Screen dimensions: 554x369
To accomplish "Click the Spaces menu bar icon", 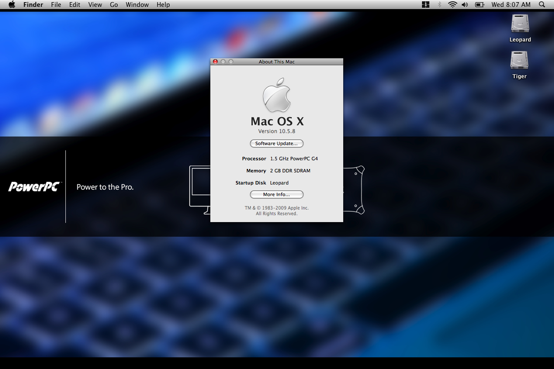I will (425, 5).
